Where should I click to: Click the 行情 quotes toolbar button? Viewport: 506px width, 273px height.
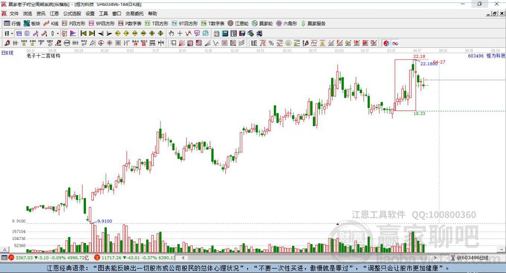coord(12,24)
